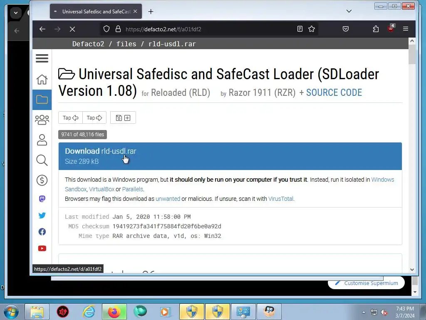Image resolution: width=426 pixels, height=320 pixels.
Task: Open the list all tabs chevron
Action: pos(349,11)
